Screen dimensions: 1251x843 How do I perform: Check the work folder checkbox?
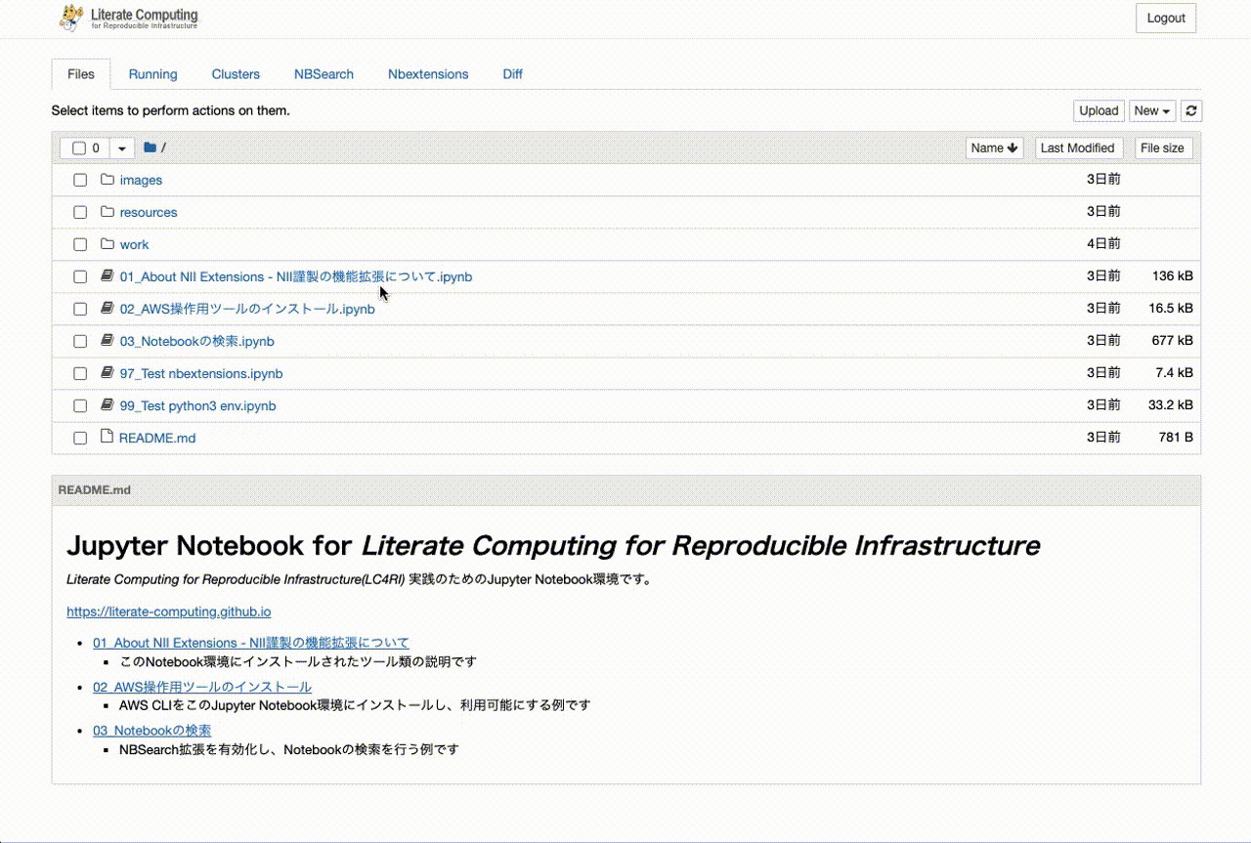[x=80, y=245]
